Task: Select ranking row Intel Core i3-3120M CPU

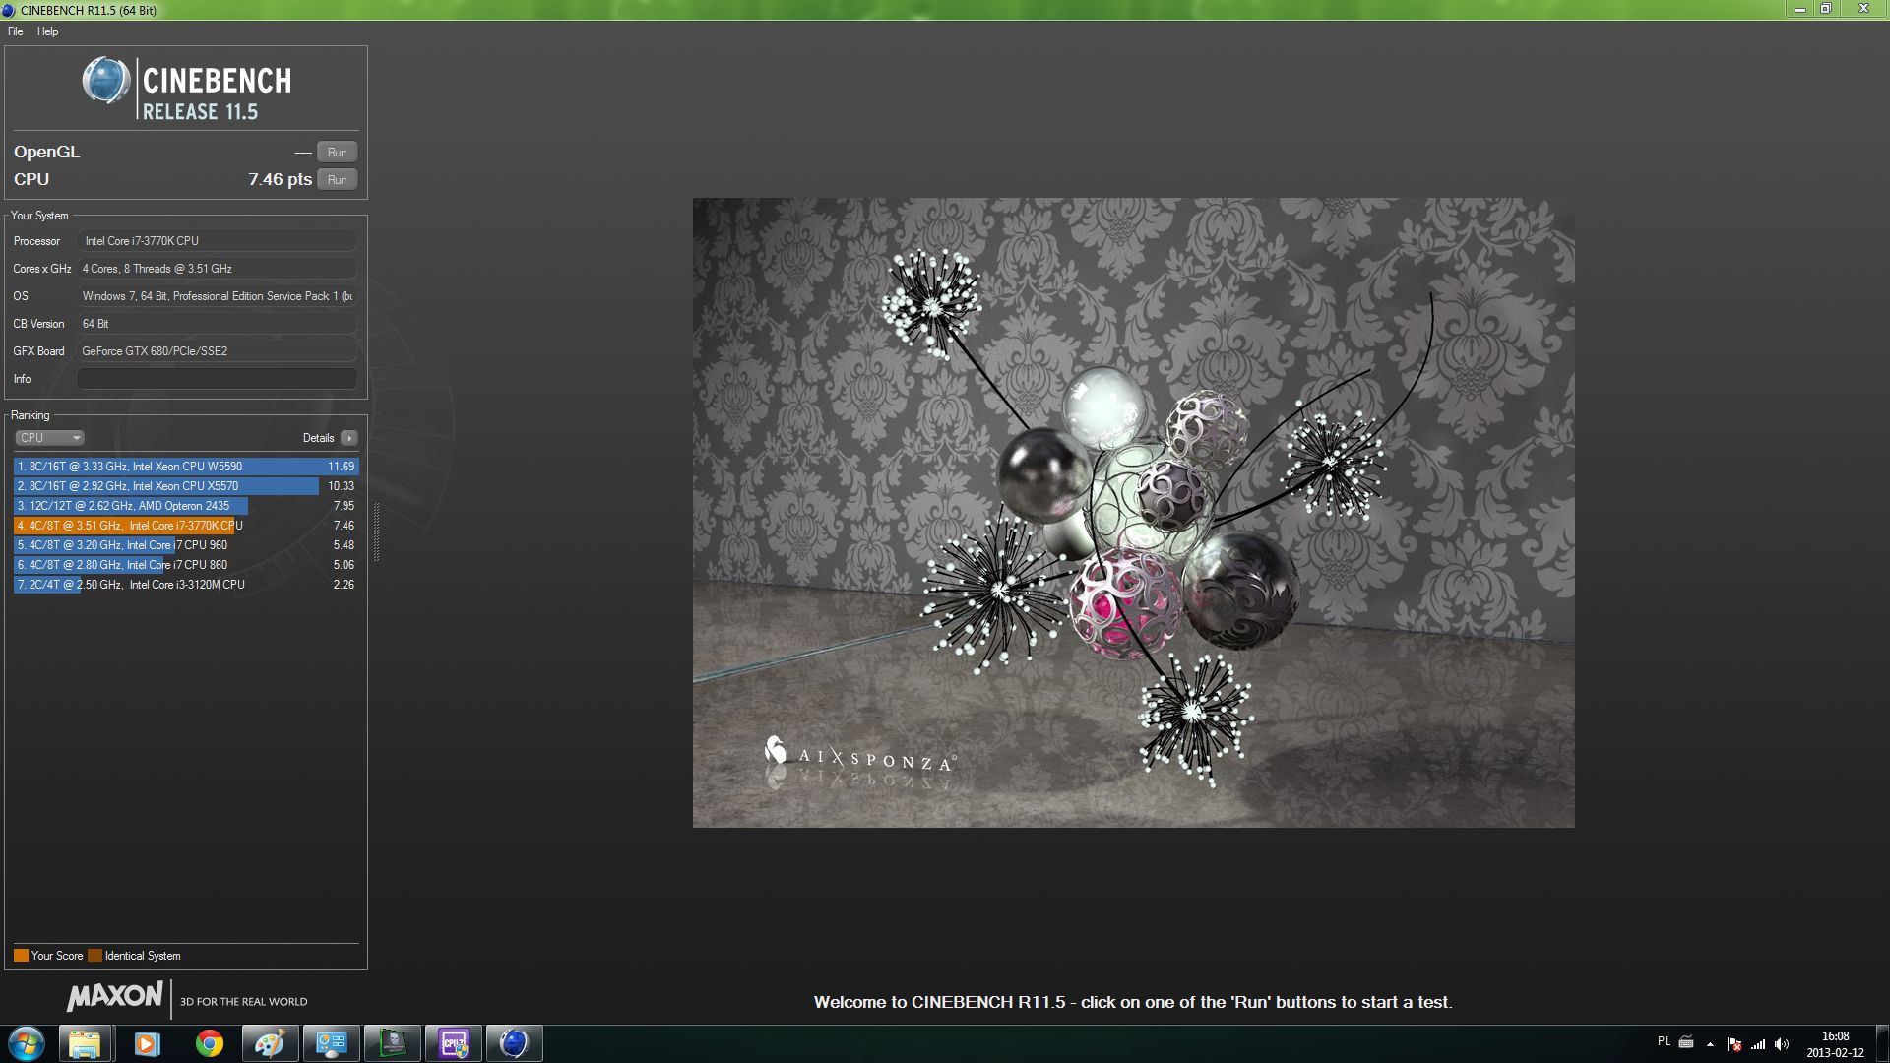Action: coord(186,585)
